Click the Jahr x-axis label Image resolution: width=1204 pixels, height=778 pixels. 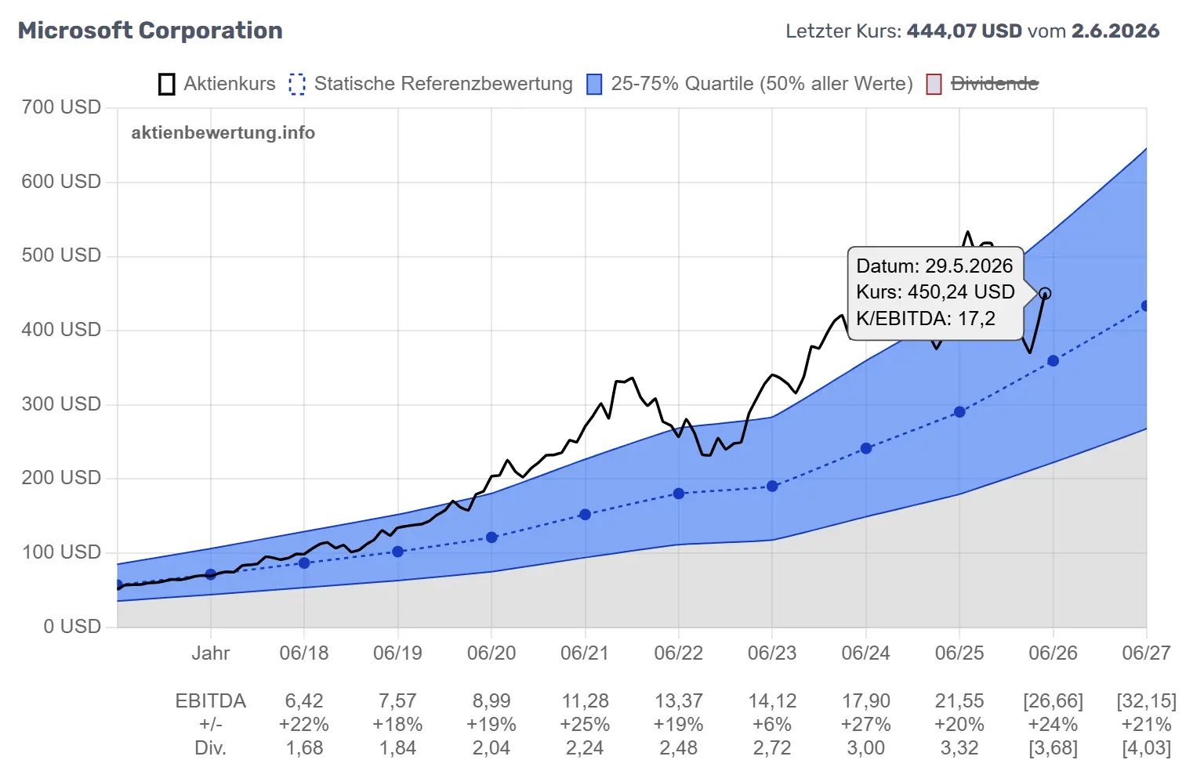tap(211, 653)
